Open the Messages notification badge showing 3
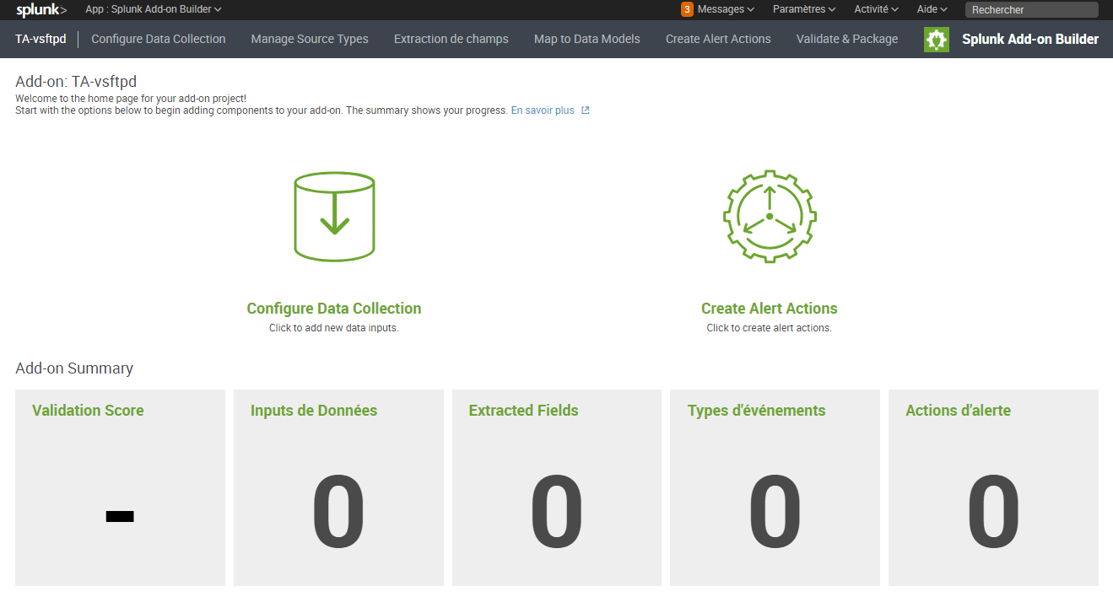The image size is (1113, 597). pyautogui.click(x=685, y=9)
